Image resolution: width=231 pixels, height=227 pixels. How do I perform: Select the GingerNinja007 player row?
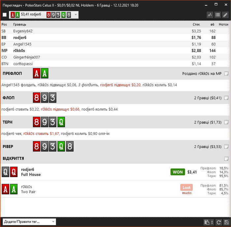tap(115, 57)
